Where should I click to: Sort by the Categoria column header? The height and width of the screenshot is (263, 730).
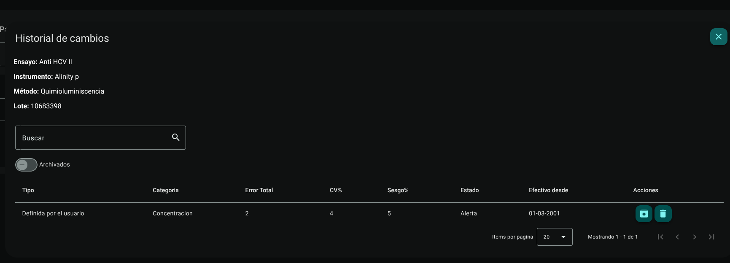166,190
